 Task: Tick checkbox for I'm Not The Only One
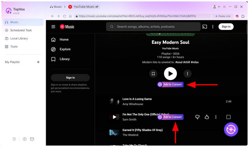pyautogui.click(x=228, y=117)
